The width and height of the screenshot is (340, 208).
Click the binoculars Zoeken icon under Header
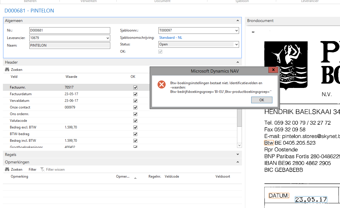(x=7, y=70)
